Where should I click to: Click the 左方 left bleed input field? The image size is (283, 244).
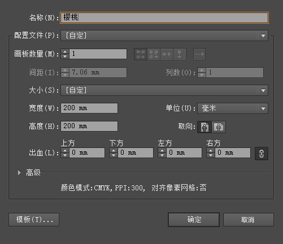pos(184,152)
